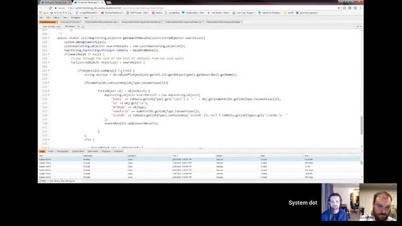402x226 pixels.
Task: Select the right webcam video thumbnail
Action: tap(378, 202)
